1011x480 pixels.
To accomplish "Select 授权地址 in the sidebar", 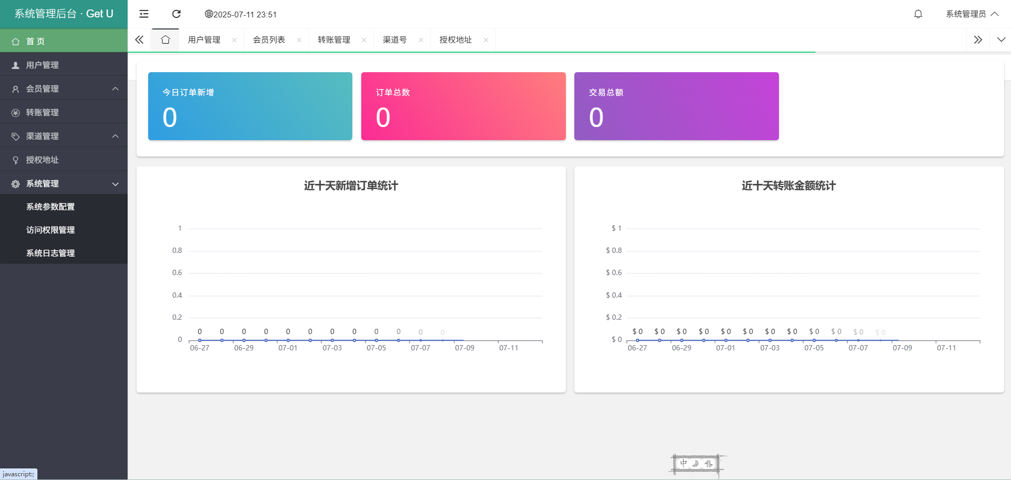I will 42,160.
